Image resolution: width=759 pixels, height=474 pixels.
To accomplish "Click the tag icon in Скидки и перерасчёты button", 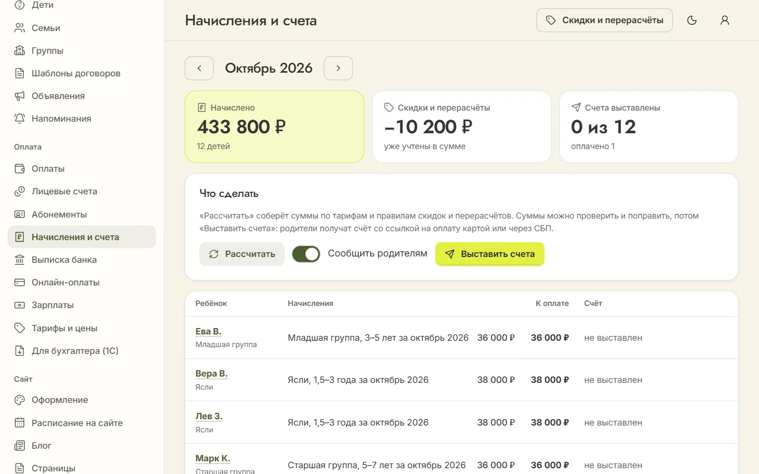I will 551,21.
